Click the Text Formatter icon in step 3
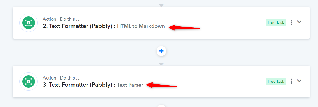Screen dimensions: 318x107 (29, 82)
